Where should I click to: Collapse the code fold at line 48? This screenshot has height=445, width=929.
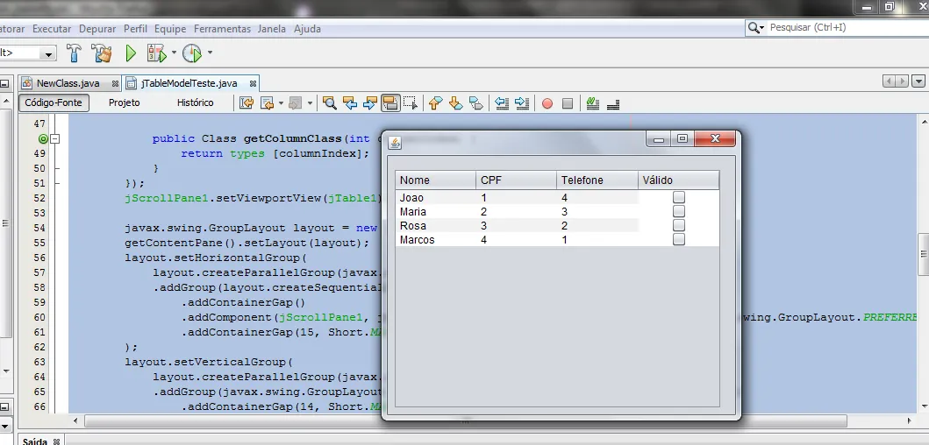click(x=55, y=139)
